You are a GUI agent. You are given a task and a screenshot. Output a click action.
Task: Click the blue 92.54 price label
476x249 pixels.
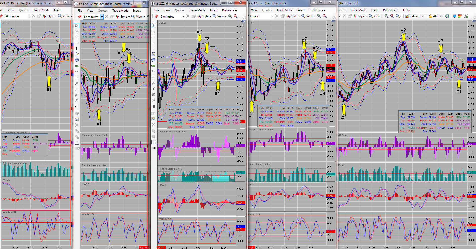(240, 61)
